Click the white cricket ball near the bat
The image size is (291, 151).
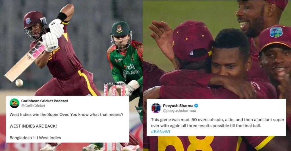19,83
